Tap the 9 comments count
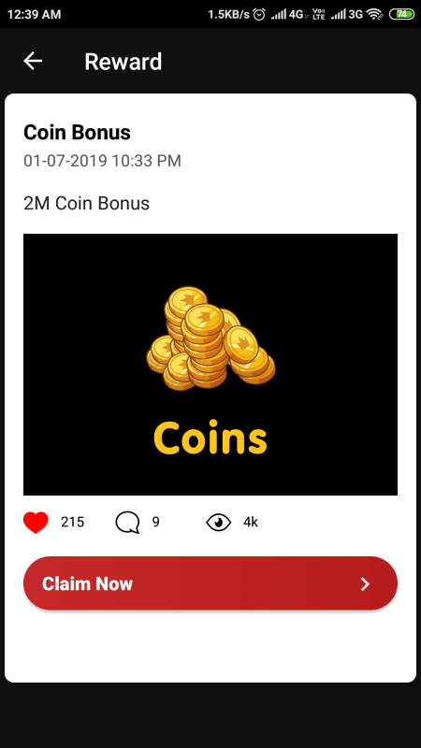This screenshot has width=421, height=748. coord(156,523)
